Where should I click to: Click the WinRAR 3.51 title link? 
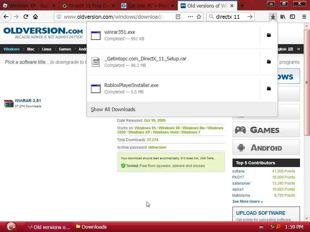click(x=28, y=101)
